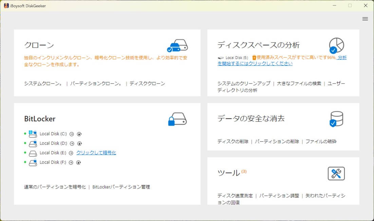Click the lock icon for Local Disk (C:)

point(79,134)
